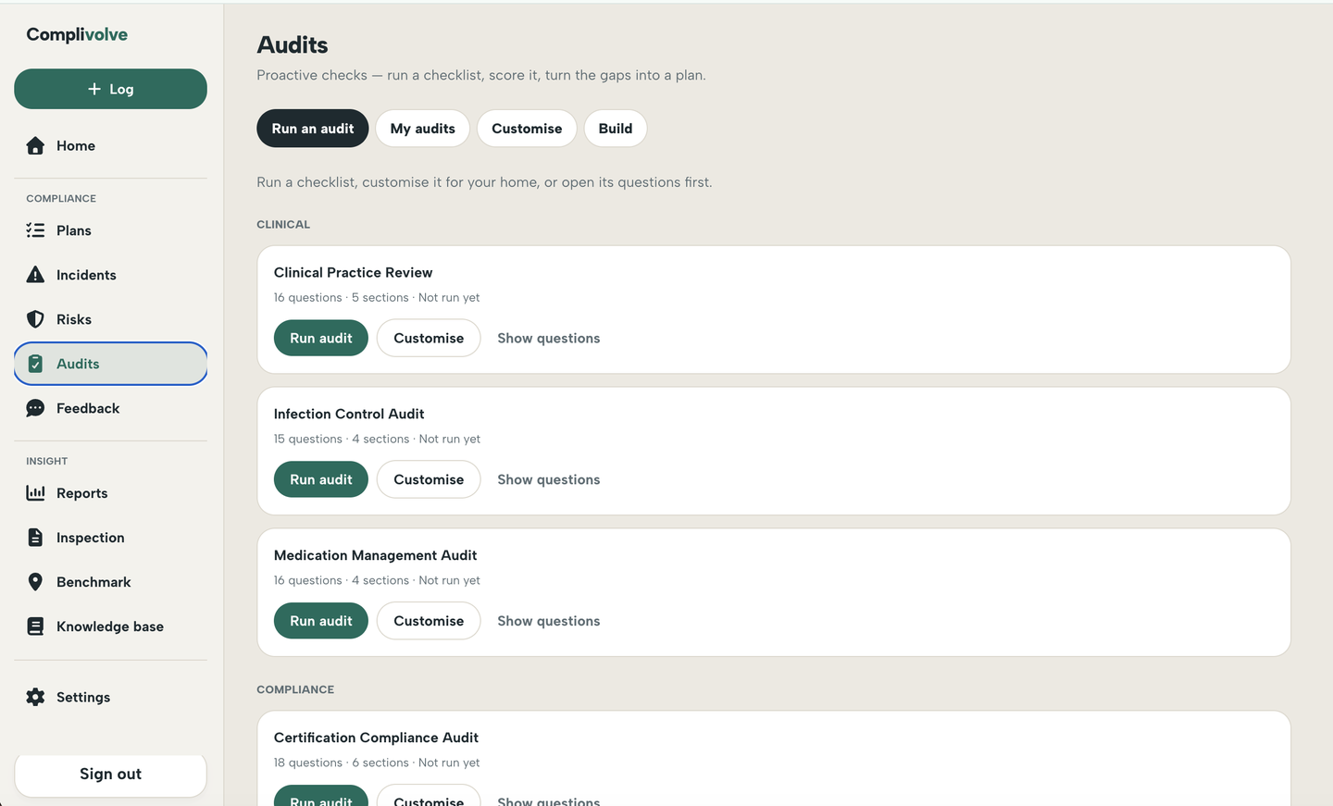Open Reports bar chart icon

(x=35, y=493)
